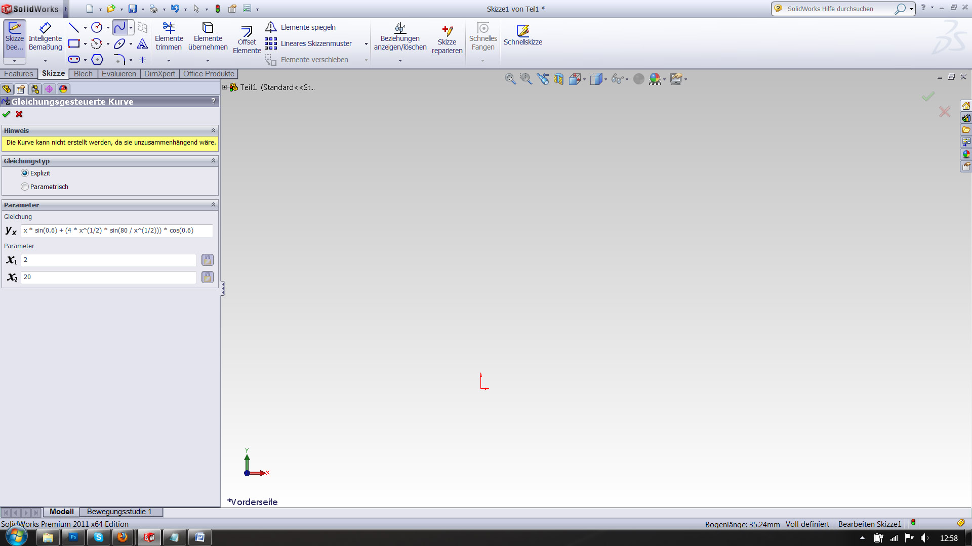Select the Explizit radio button
Screen dimensions: 972x546
tap(25, 173)
